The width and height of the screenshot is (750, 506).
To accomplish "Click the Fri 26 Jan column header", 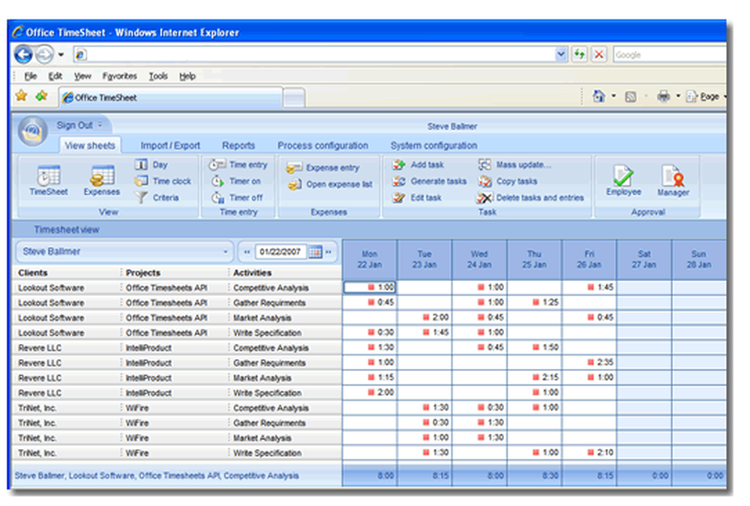I will point(589,259).
